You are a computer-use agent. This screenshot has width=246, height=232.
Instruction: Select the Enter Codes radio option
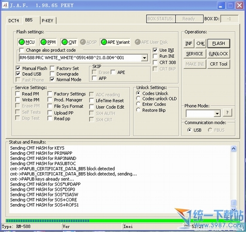(138, 104)
